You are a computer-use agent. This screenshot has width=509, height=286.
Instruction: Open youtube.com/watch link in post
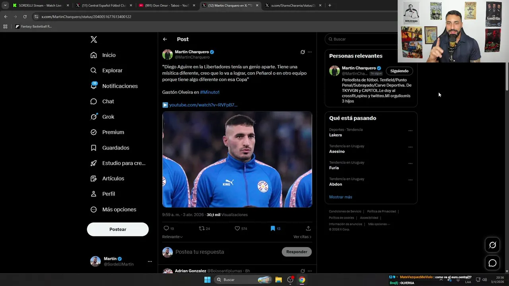(203, 105)
